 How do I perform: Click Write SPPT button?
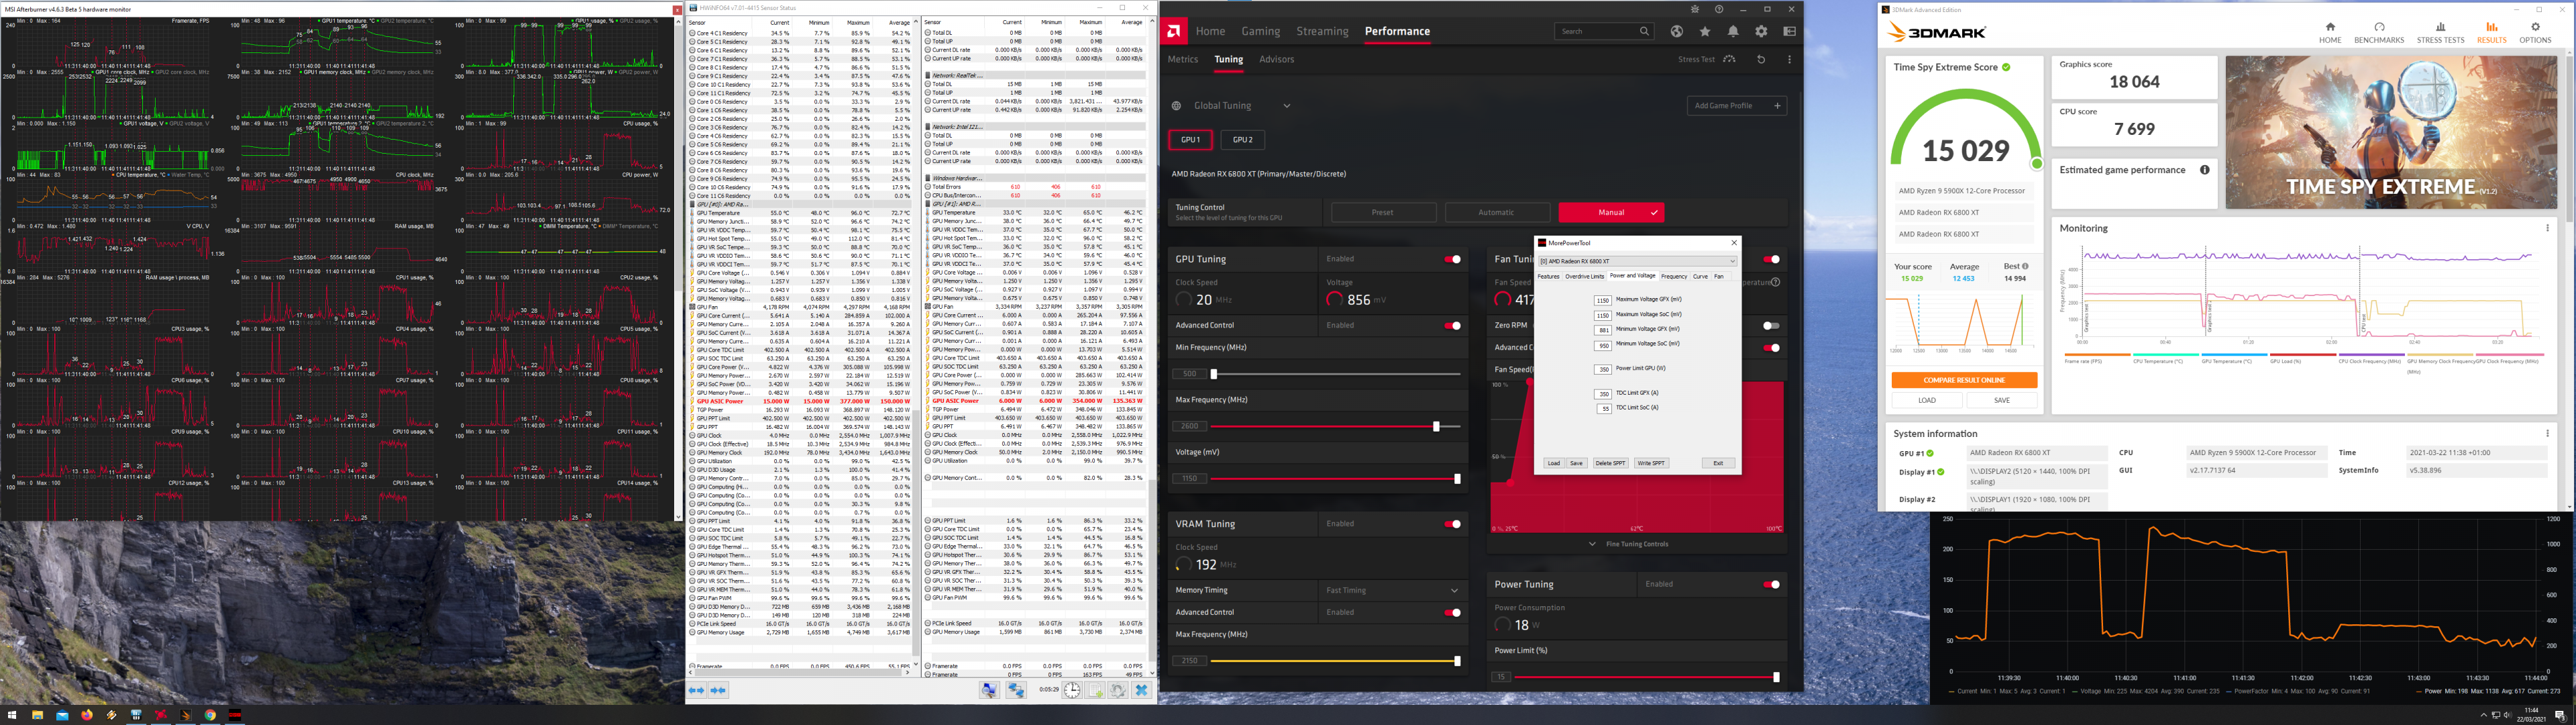tap(1651, 464)
